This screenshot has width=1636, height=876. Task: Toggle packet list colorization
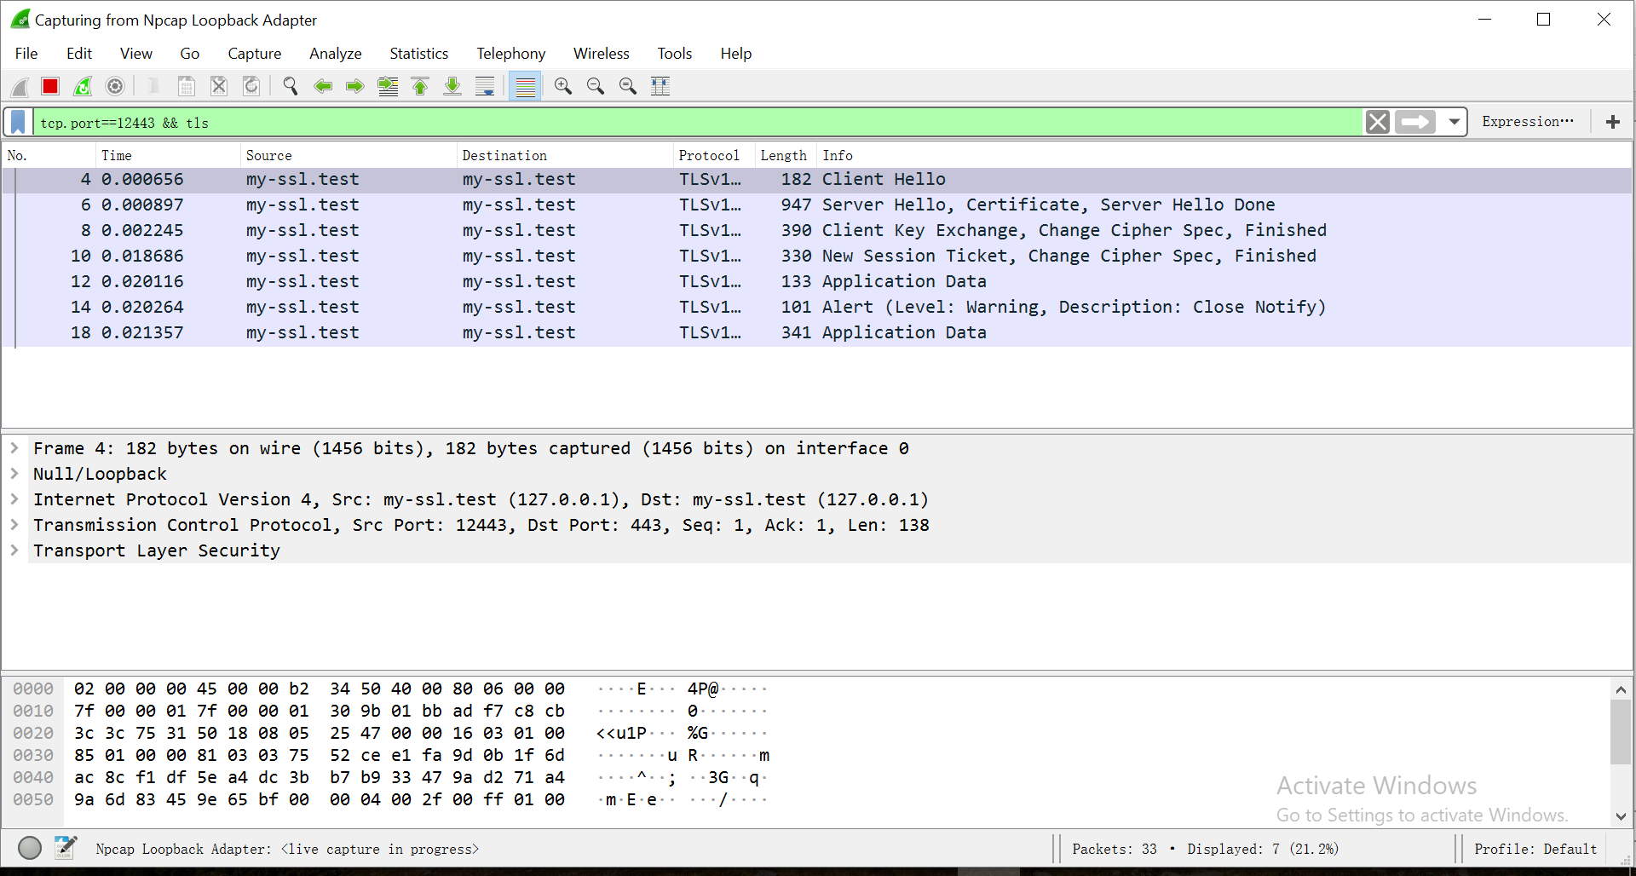tap(526, 86)
